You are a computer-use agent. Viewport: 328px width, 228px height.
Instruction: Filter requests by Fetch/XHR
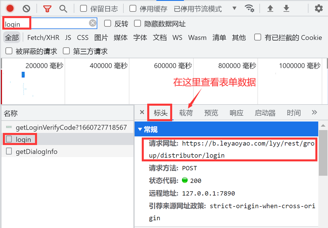point(43,38)
